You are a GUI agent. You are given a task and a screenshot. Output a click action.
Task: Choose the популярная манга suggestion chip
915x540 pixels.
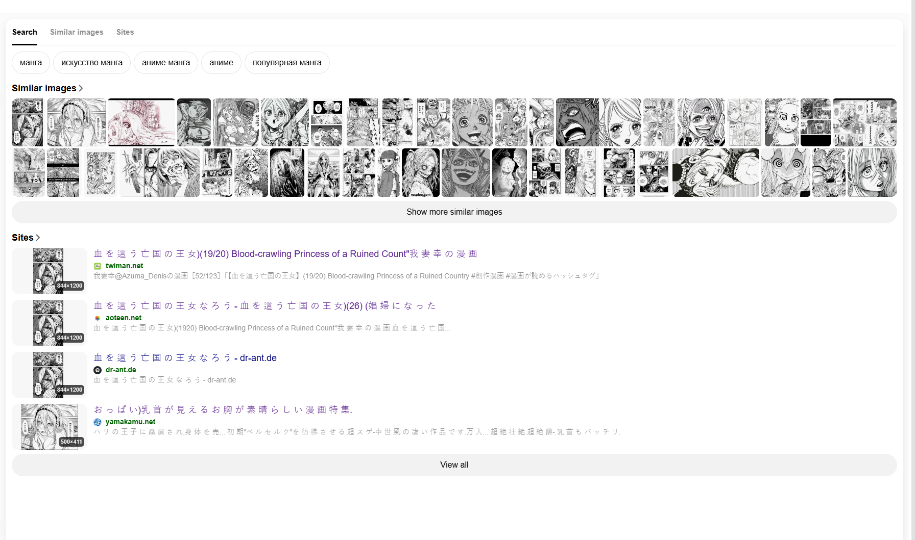pyautogui.click(x=287, y=63)
